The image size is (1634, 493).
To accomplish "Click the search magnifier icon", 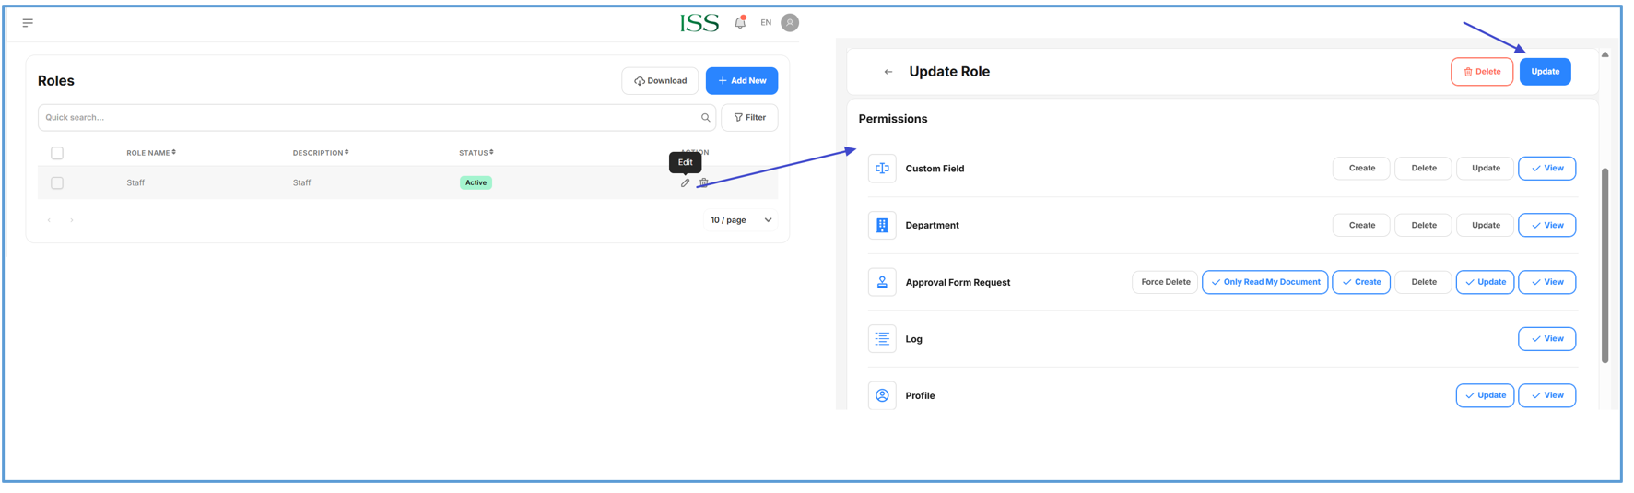I will coord(705,118).
